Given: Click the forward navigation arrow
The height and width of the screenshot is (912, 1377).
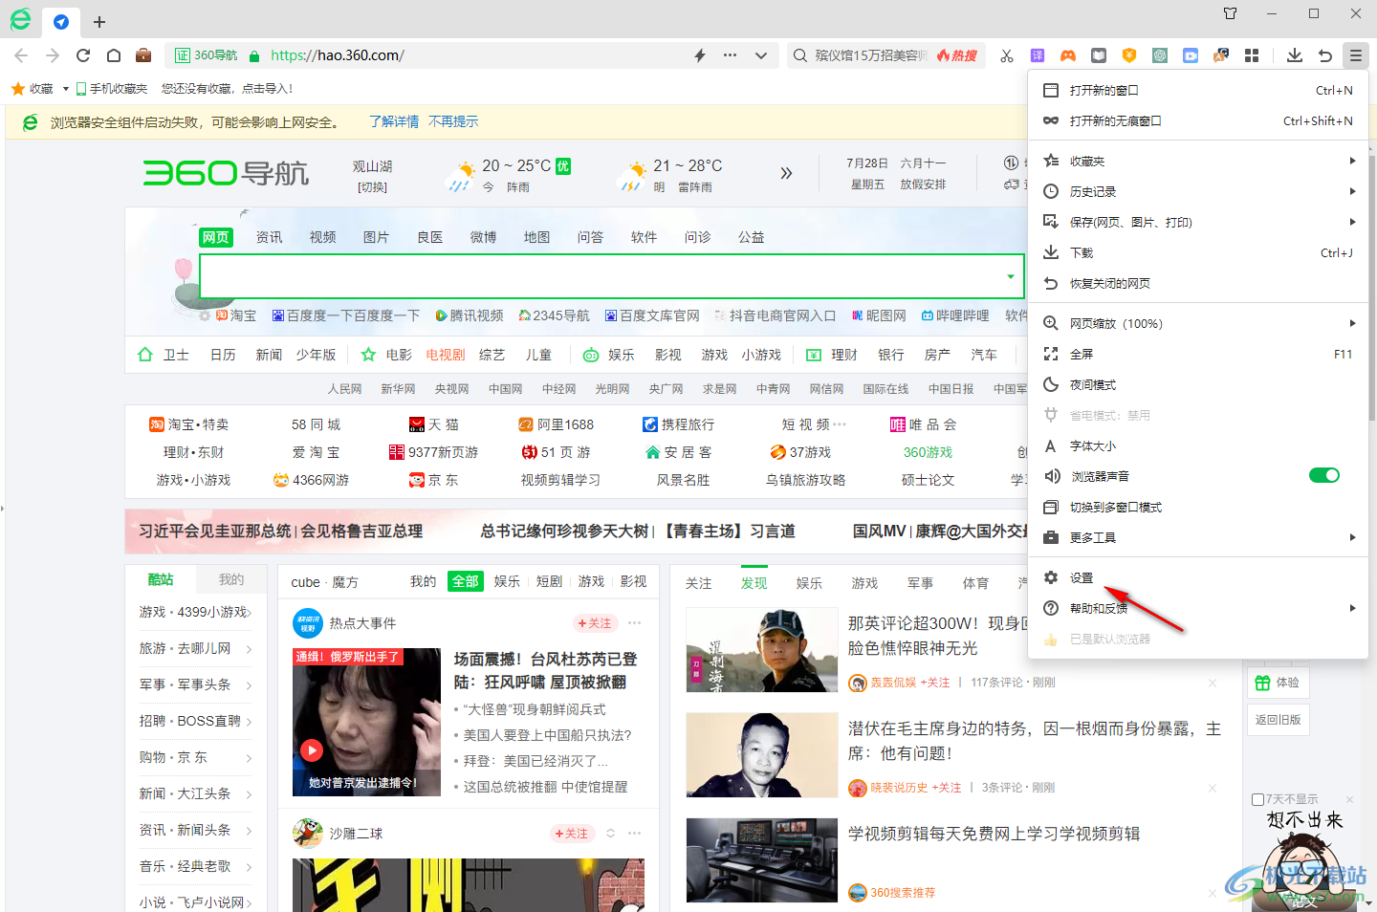Looking at the screenshot, I should 53,55.
